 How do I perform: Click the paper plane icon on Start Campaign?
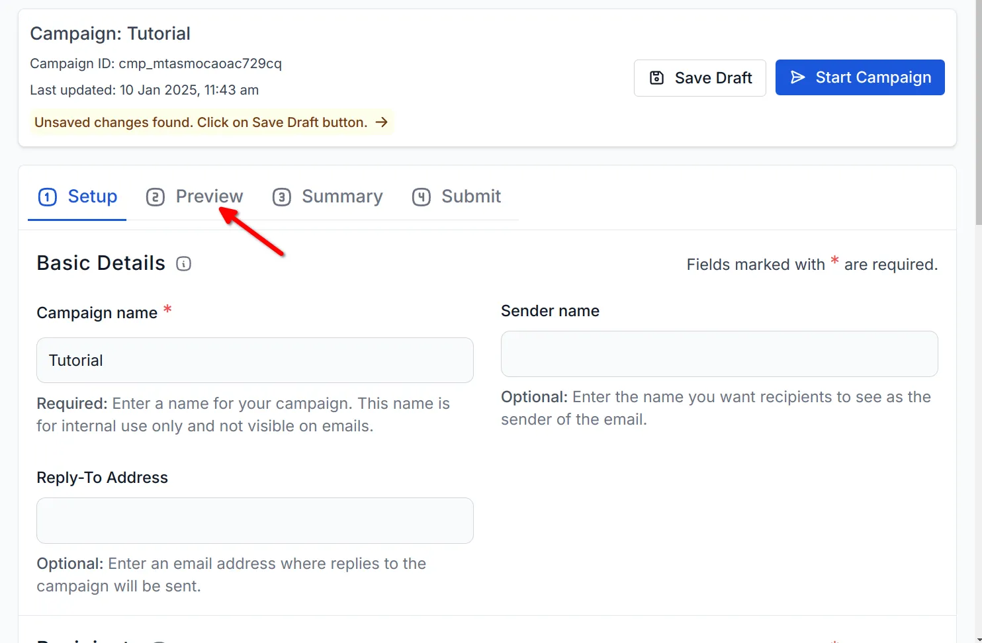(x=797, y=77)
